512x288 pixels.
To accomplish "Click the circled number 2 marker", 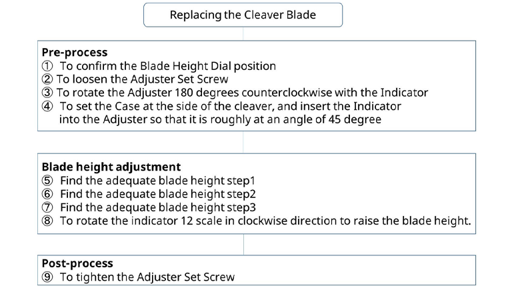I will [47, 79].
